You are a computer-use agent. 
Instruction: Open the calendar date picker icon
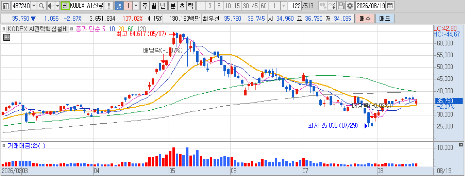coord(390,6)
